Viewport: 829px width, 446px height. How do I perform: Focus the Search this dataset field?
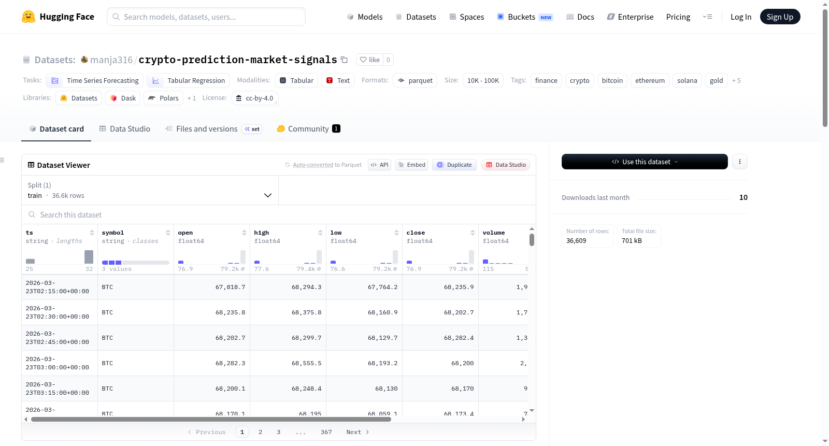pyautogui.click(x=279, y=214)
